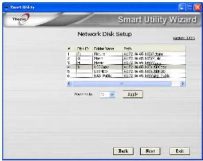Select highlighted row 4 USBCopy folder
This screenshot has height=161, width=203.
[x=126, y=67]
